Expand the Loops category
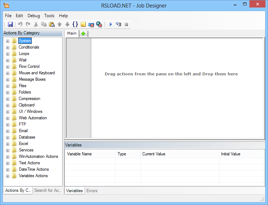Image resolution: width=268 pixels, height=205 pixels. click(8, 54)
